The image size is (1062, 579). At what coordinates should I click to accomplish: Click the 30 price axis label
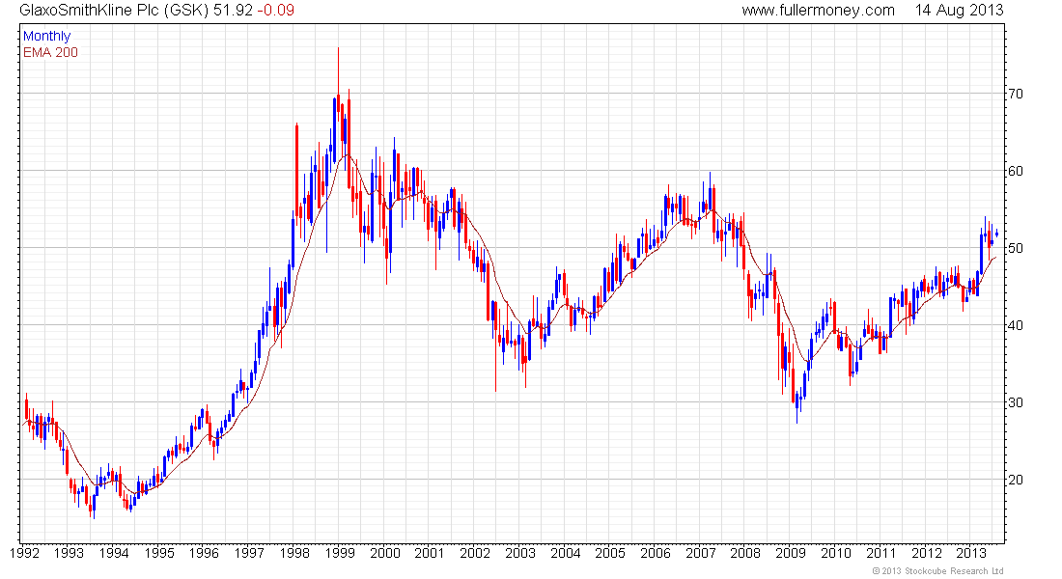[x=1016, y=403]
